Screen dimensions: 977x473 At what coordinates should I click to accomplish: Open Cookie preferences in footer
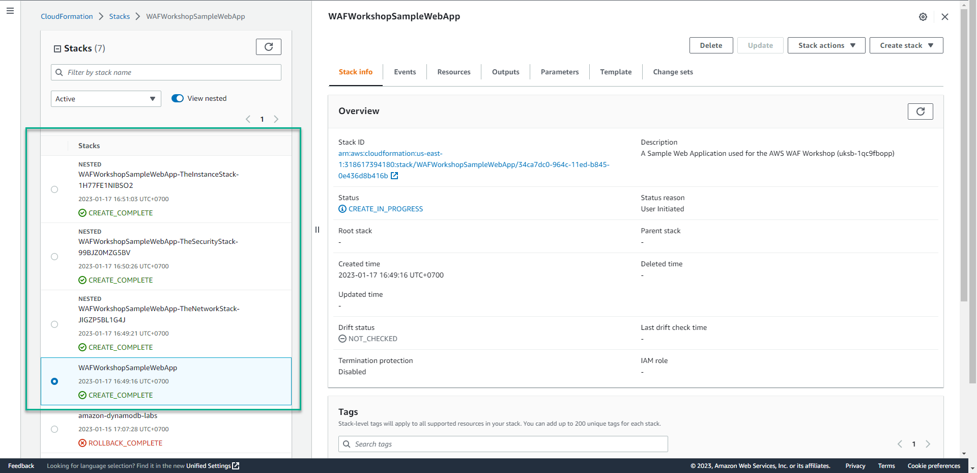coord(934,466)
